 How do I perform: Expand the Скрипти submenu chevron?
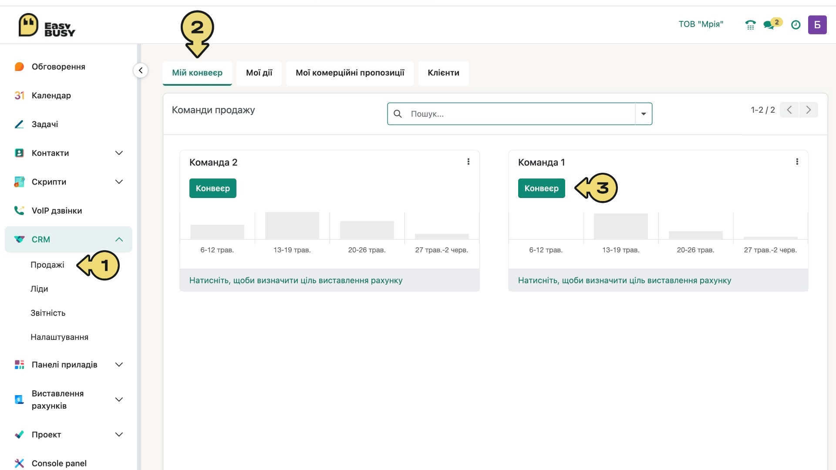tap(119, 181)
